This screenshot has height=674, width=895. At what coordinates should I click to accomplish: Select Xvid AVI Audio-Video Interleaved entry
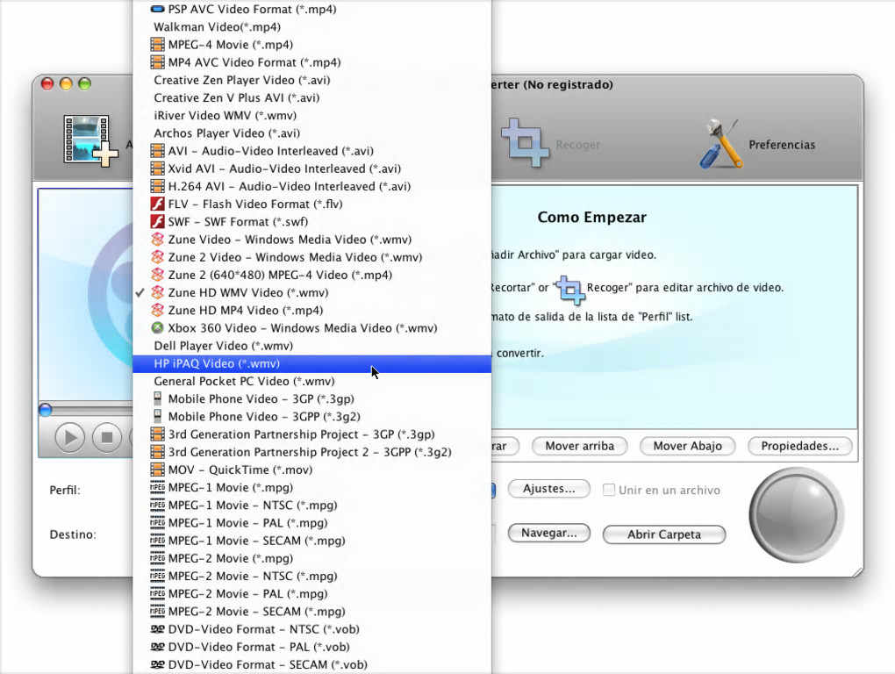[311, 168]
